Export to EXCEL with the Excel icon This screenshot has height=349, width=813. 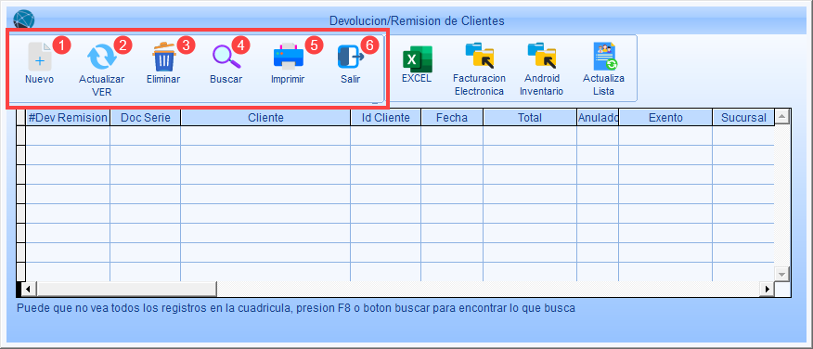pyautogui.click(x=417, y=58)
